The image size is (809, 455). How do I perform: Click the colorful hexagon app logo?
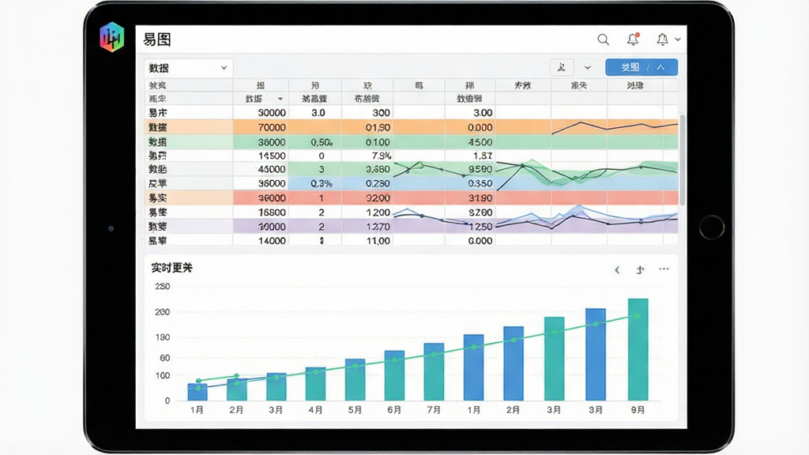(x=112, y=37)
